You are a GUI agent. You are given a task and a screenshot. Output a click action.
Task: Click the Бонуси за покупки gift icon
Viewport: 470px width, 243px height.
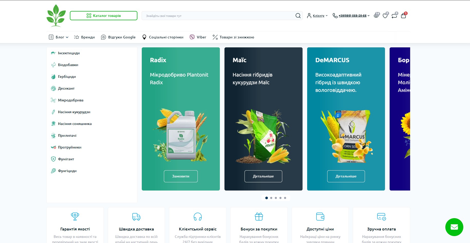tap(259, 217)
